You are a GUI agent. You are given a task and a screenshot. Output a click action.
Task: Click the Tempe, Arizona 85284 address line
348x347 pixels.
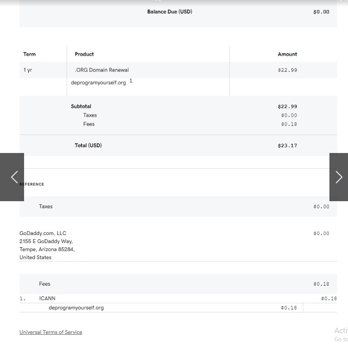(47, 249)
